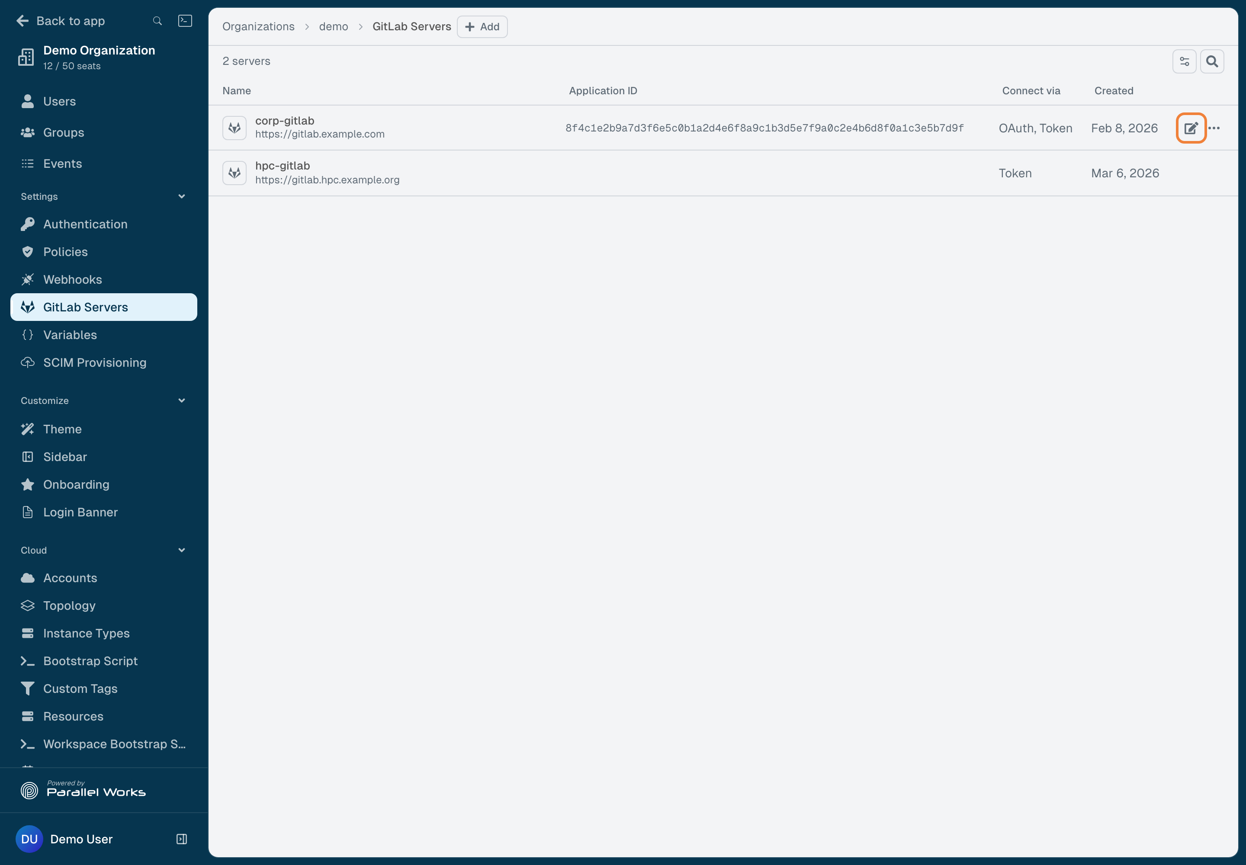Open the Users page
The image size is (1246, 865).
103,101
